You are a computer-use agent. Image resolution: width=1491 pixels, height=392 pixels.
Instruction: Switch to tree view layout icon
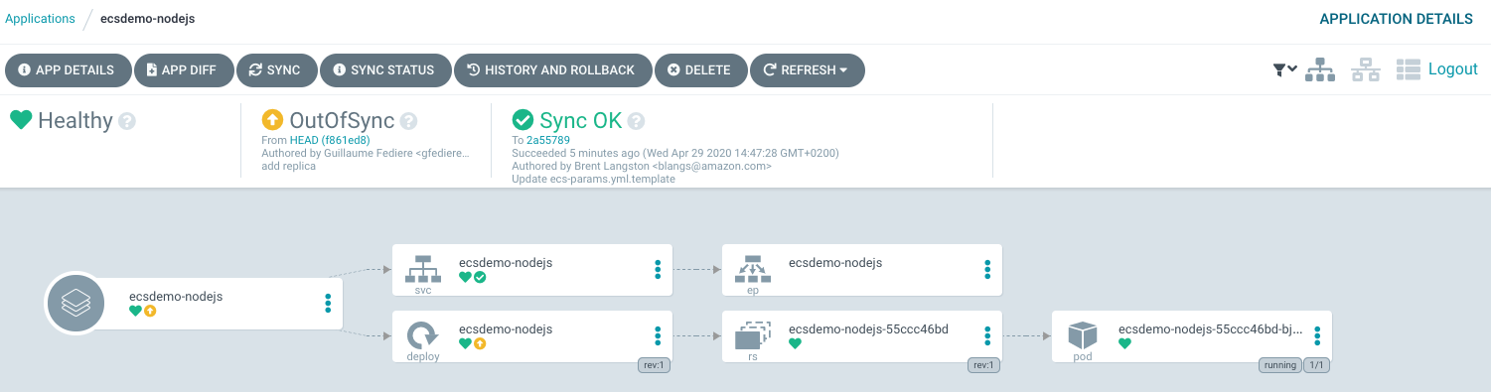pyautogui.click(x=1320, y=69)
